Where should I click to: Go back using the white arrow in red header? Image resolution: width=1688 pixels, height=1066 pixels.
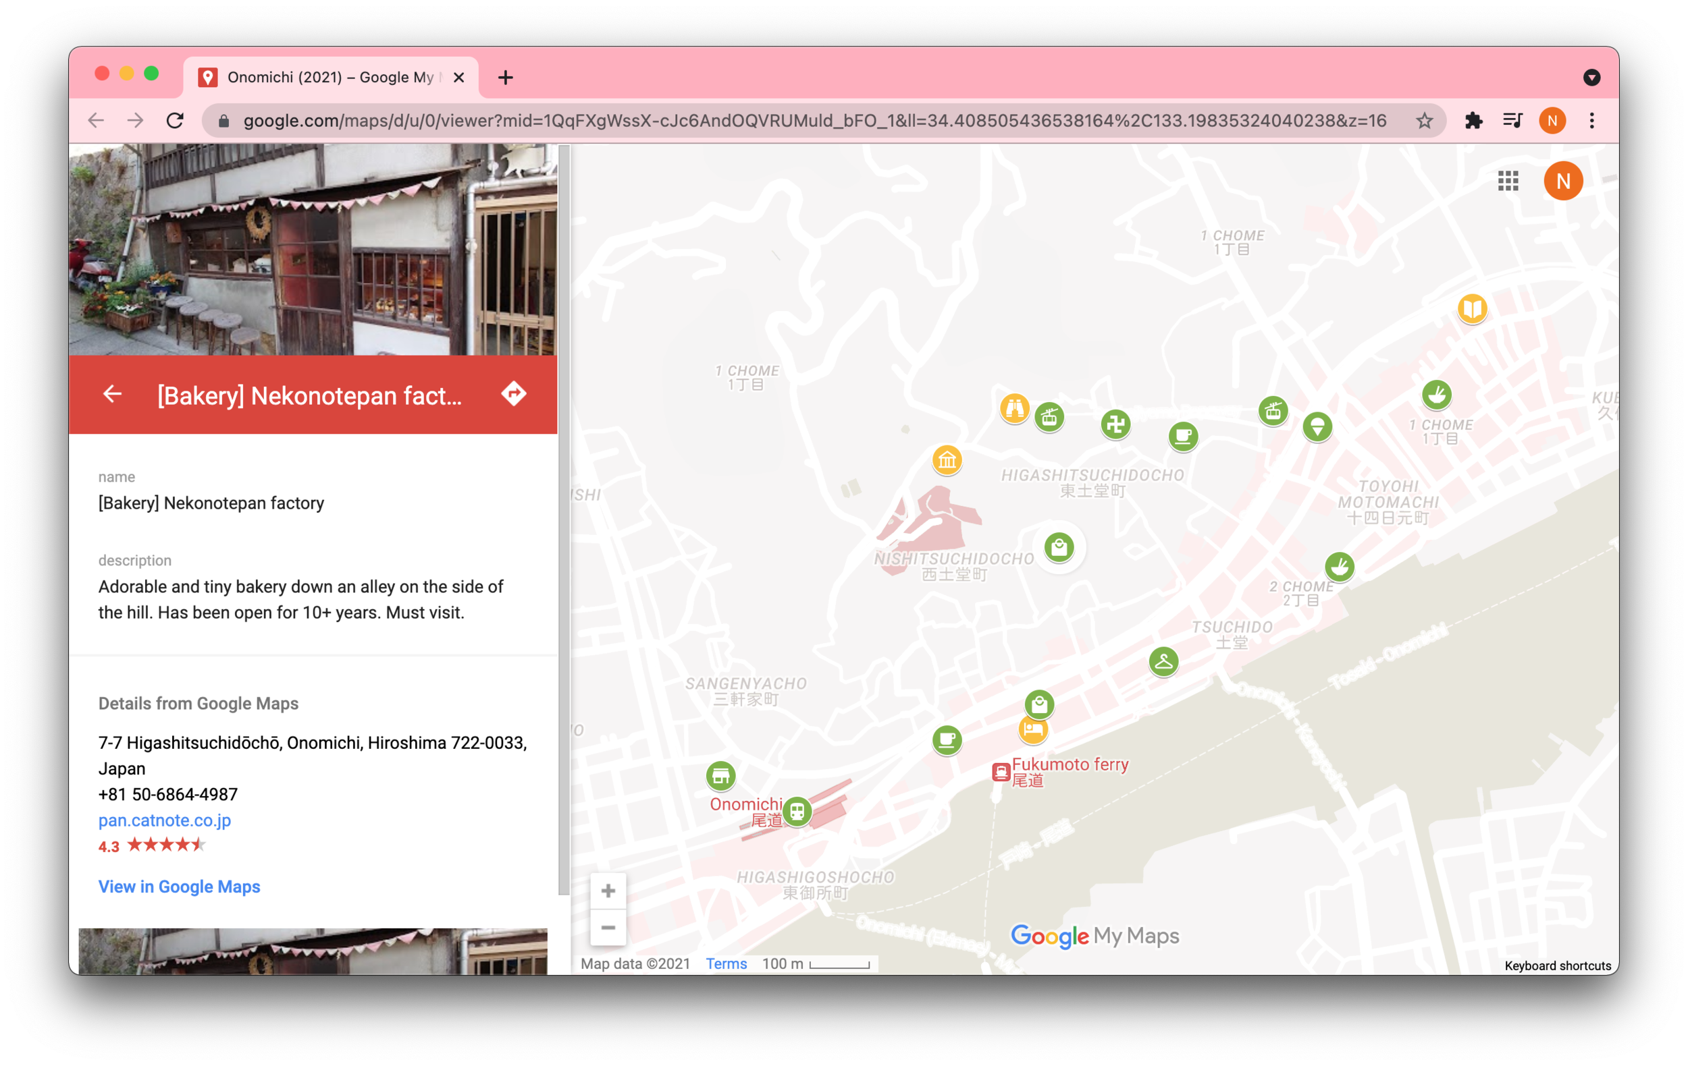point(112,394)
